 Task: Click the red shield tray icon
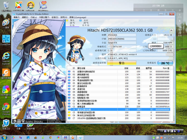click(161, 138)
